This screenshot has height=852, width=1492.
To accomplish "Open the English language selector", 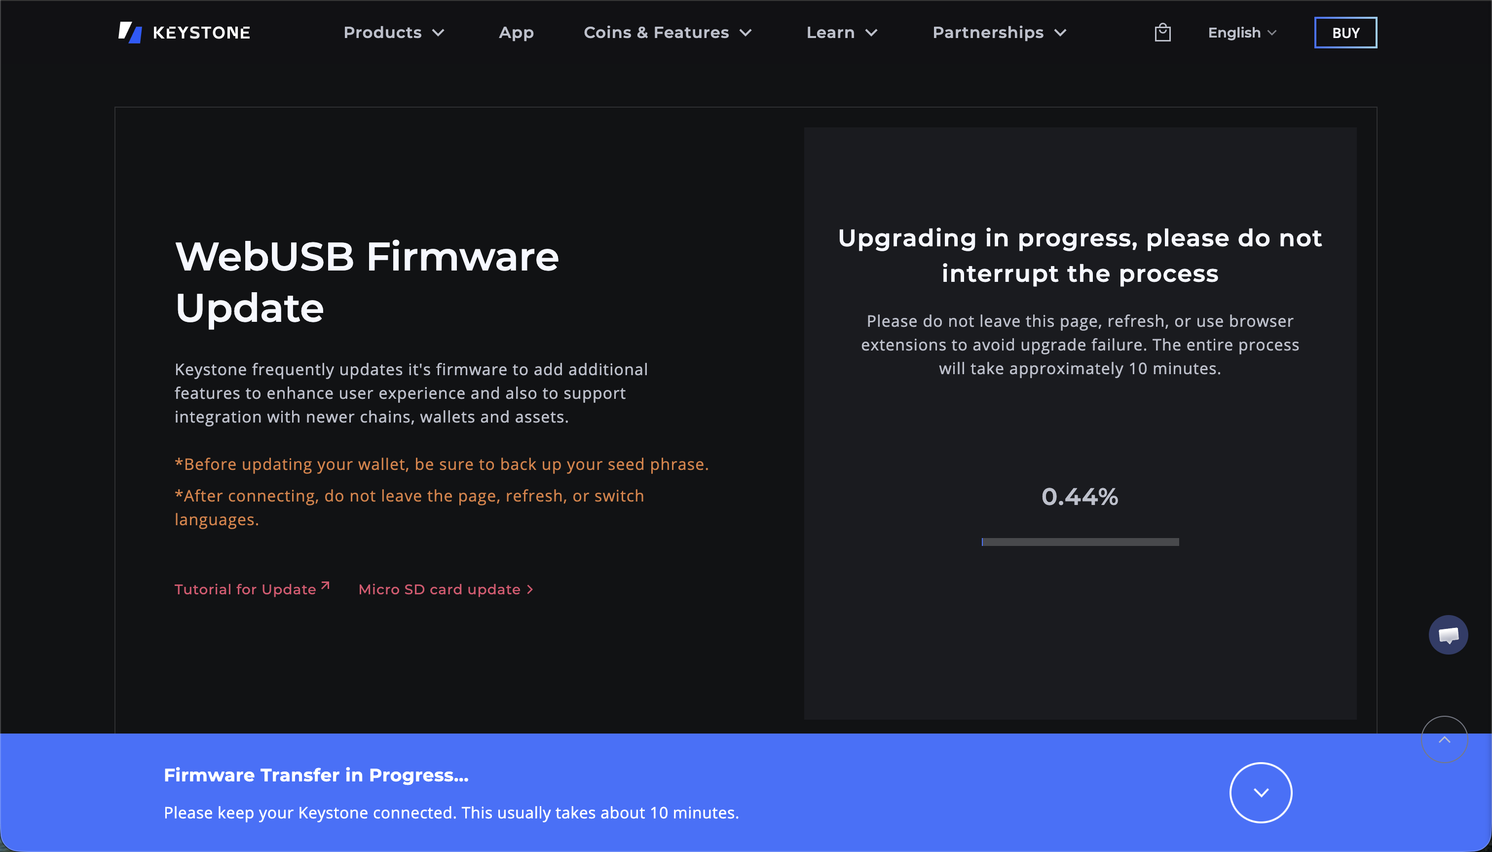I will tap(1242, 33).
